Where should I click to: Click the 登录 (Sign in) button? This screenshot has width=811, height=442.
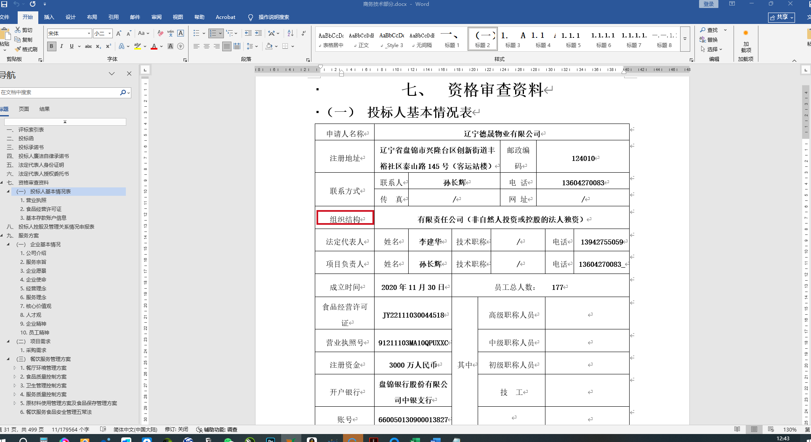(709, 4)
